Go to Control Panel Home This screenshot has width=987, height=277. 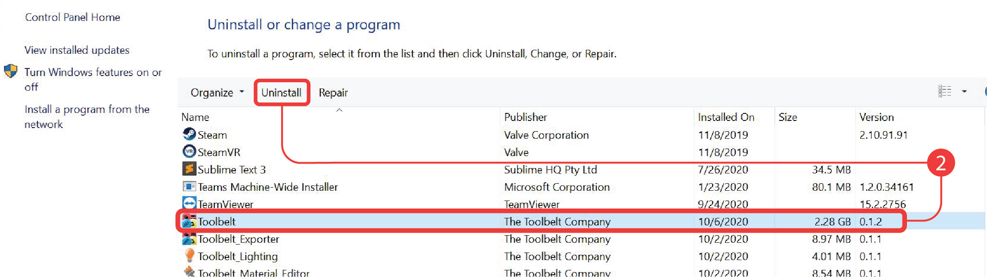click(73, 17)
